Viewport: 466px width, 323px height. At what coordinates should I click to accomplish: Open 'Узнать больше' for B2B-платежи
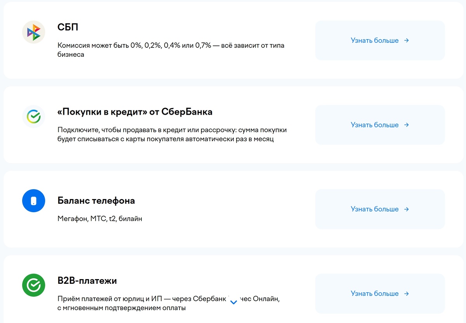click(380, 293)
